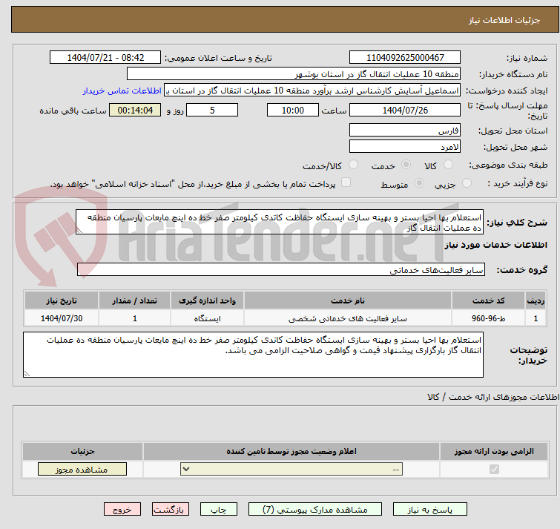Select the خدمت radio button
The width and height of the screenshot is (560, 529).
[406, 165]
